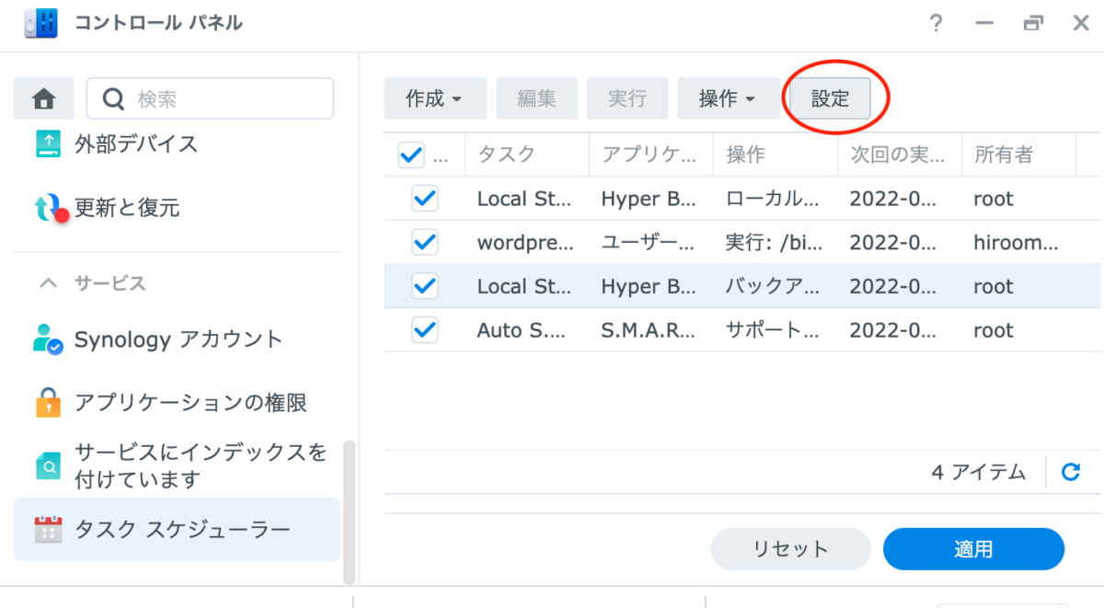Open the indexing service (サービスにインデックス) icon

pyautogui.click(x=48, y=466)
